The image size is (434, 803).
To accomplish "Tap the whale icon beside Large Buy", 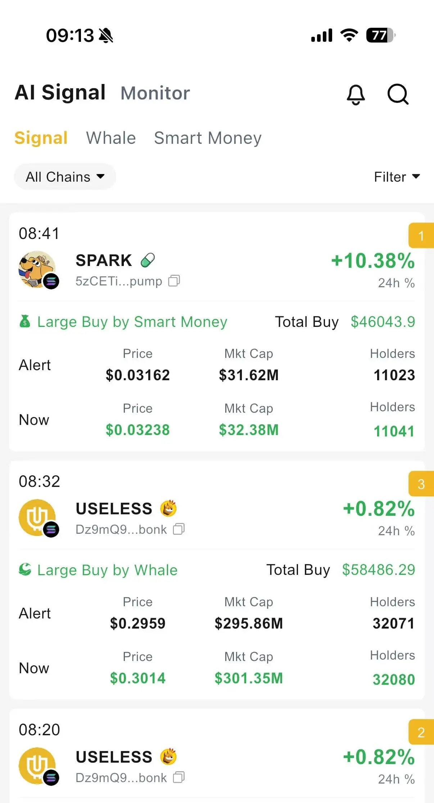I will [x=25, y=569].
